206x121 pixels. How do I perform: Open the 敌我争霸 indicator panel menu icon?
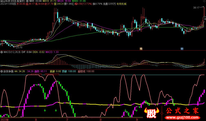tap(2, 72)
